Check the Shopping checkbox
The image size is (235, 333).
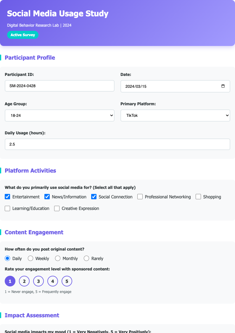(198, 197)
